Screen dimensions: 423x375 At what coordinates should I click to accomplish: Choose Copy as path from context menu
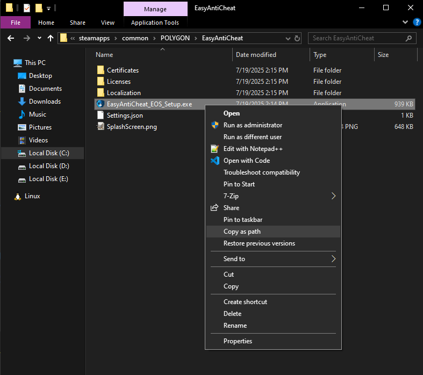[x=242, y=232]
